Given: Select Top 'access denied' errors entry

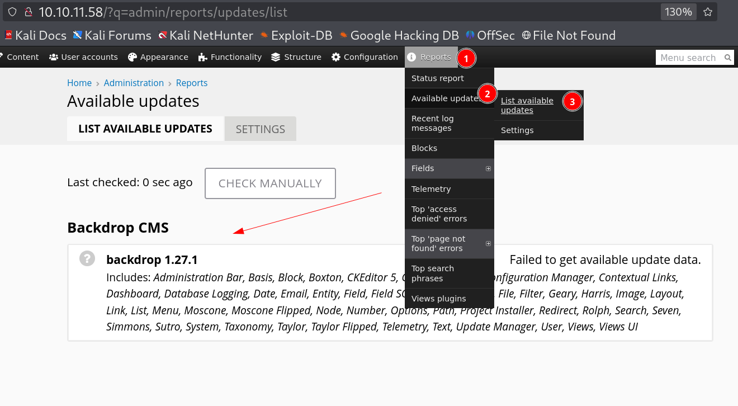Looking at the screenshot, I should coord(450,214).
